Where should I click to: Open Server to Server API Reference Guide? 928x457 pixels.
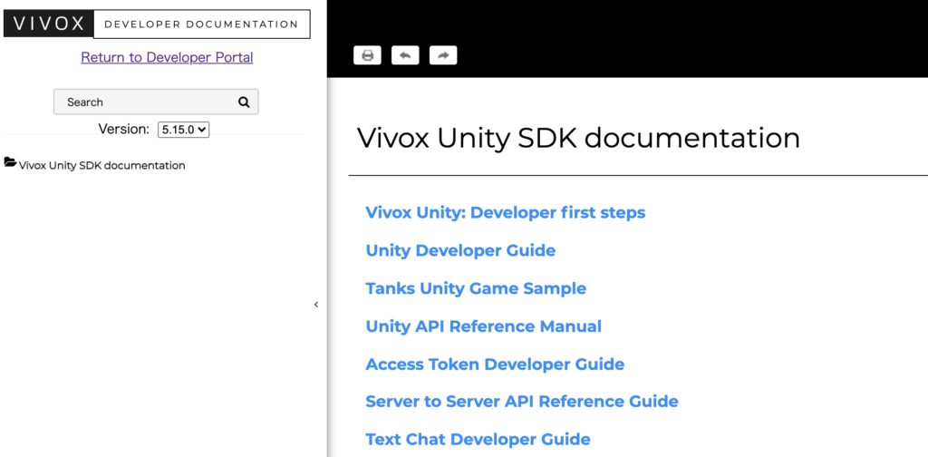(x=522, y=402)
